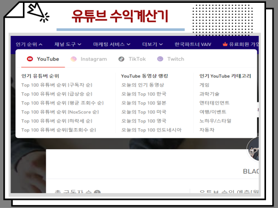Select the 엔터테인먼트 category
278x208 pixels.
coord(214,103)
